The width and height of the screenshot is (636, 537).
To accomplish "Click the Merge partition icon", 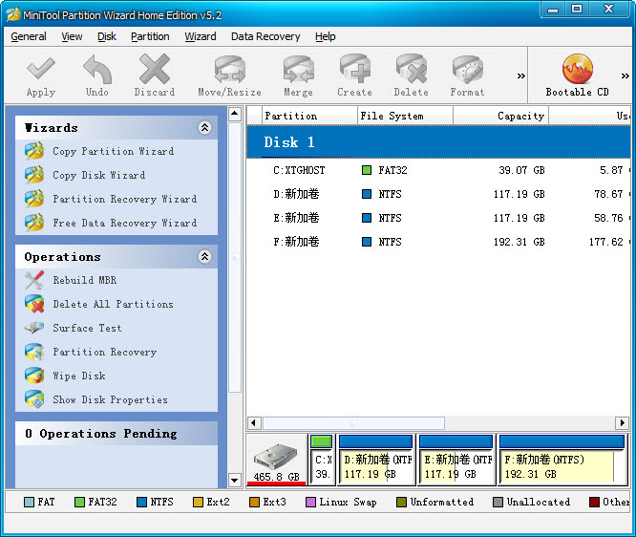I will tap(298, 72).
